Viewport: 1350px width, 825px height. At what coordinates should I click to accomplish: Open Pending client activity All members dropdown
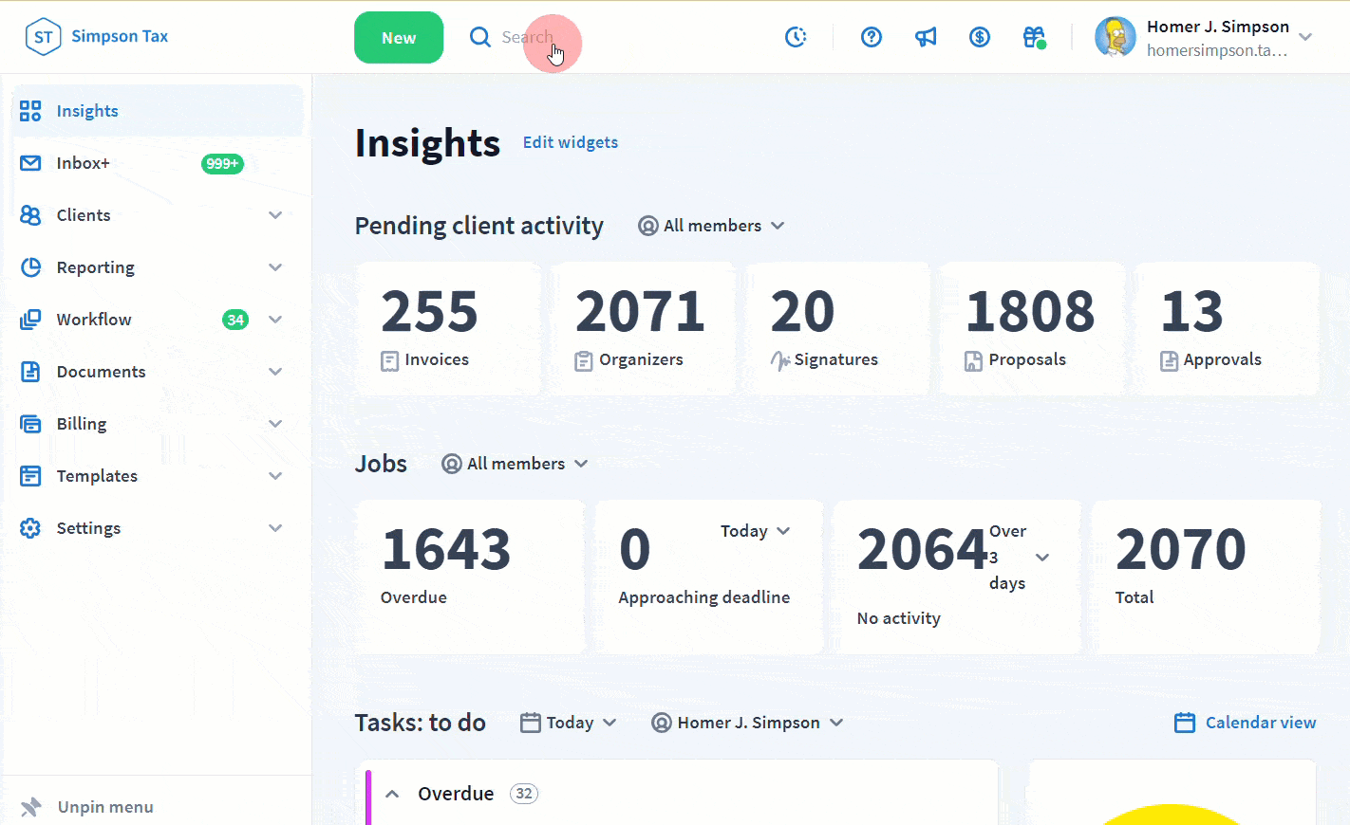712,226
